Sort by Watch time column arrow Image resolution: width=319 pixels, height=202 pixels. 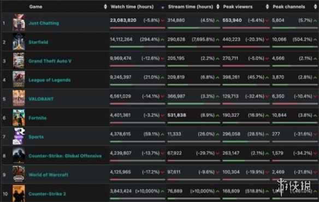163,8
